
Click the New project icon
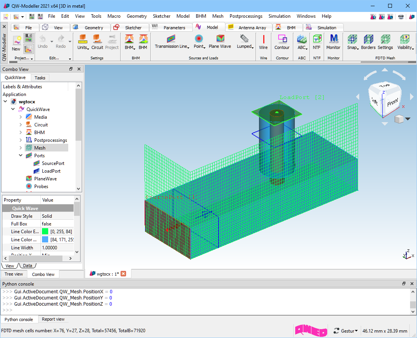point(17,41)
